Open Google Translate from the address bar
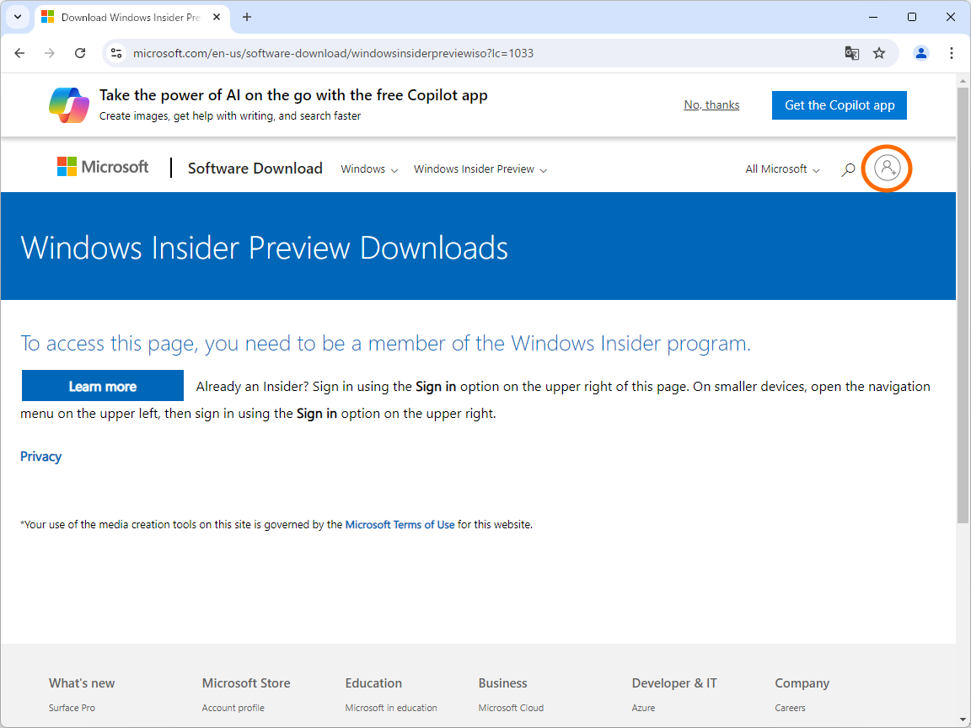Image resolution: width=971 pixels, height=728 pixels. (851, 52)
